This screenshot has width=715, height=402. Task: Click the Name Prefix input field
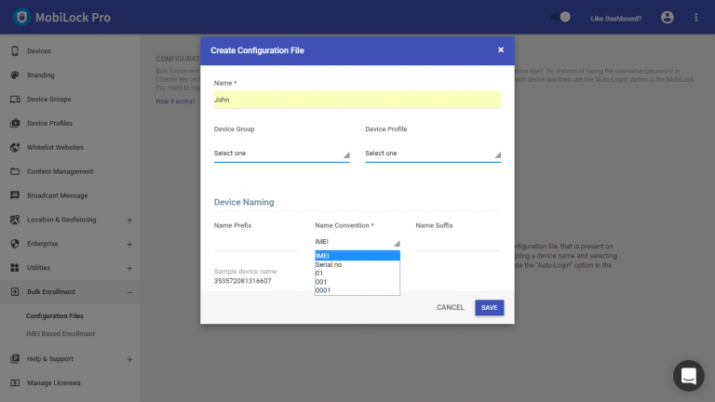coord(256,243)
